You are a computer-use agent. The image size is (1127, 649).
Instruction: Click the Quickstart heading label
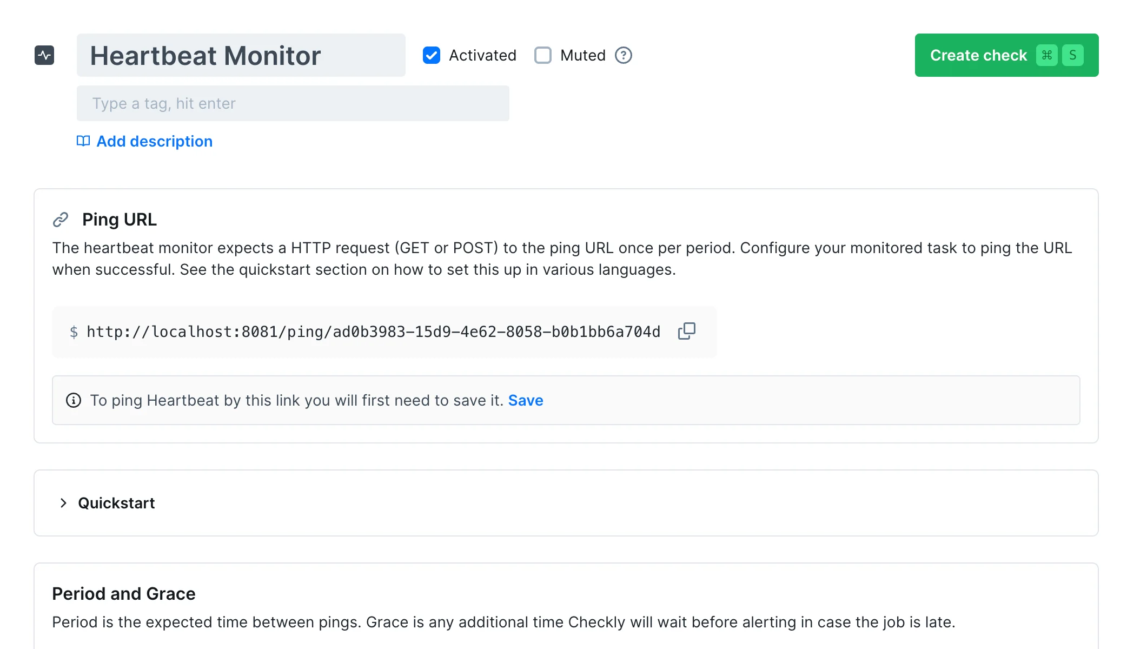click(x=116, y=503)
